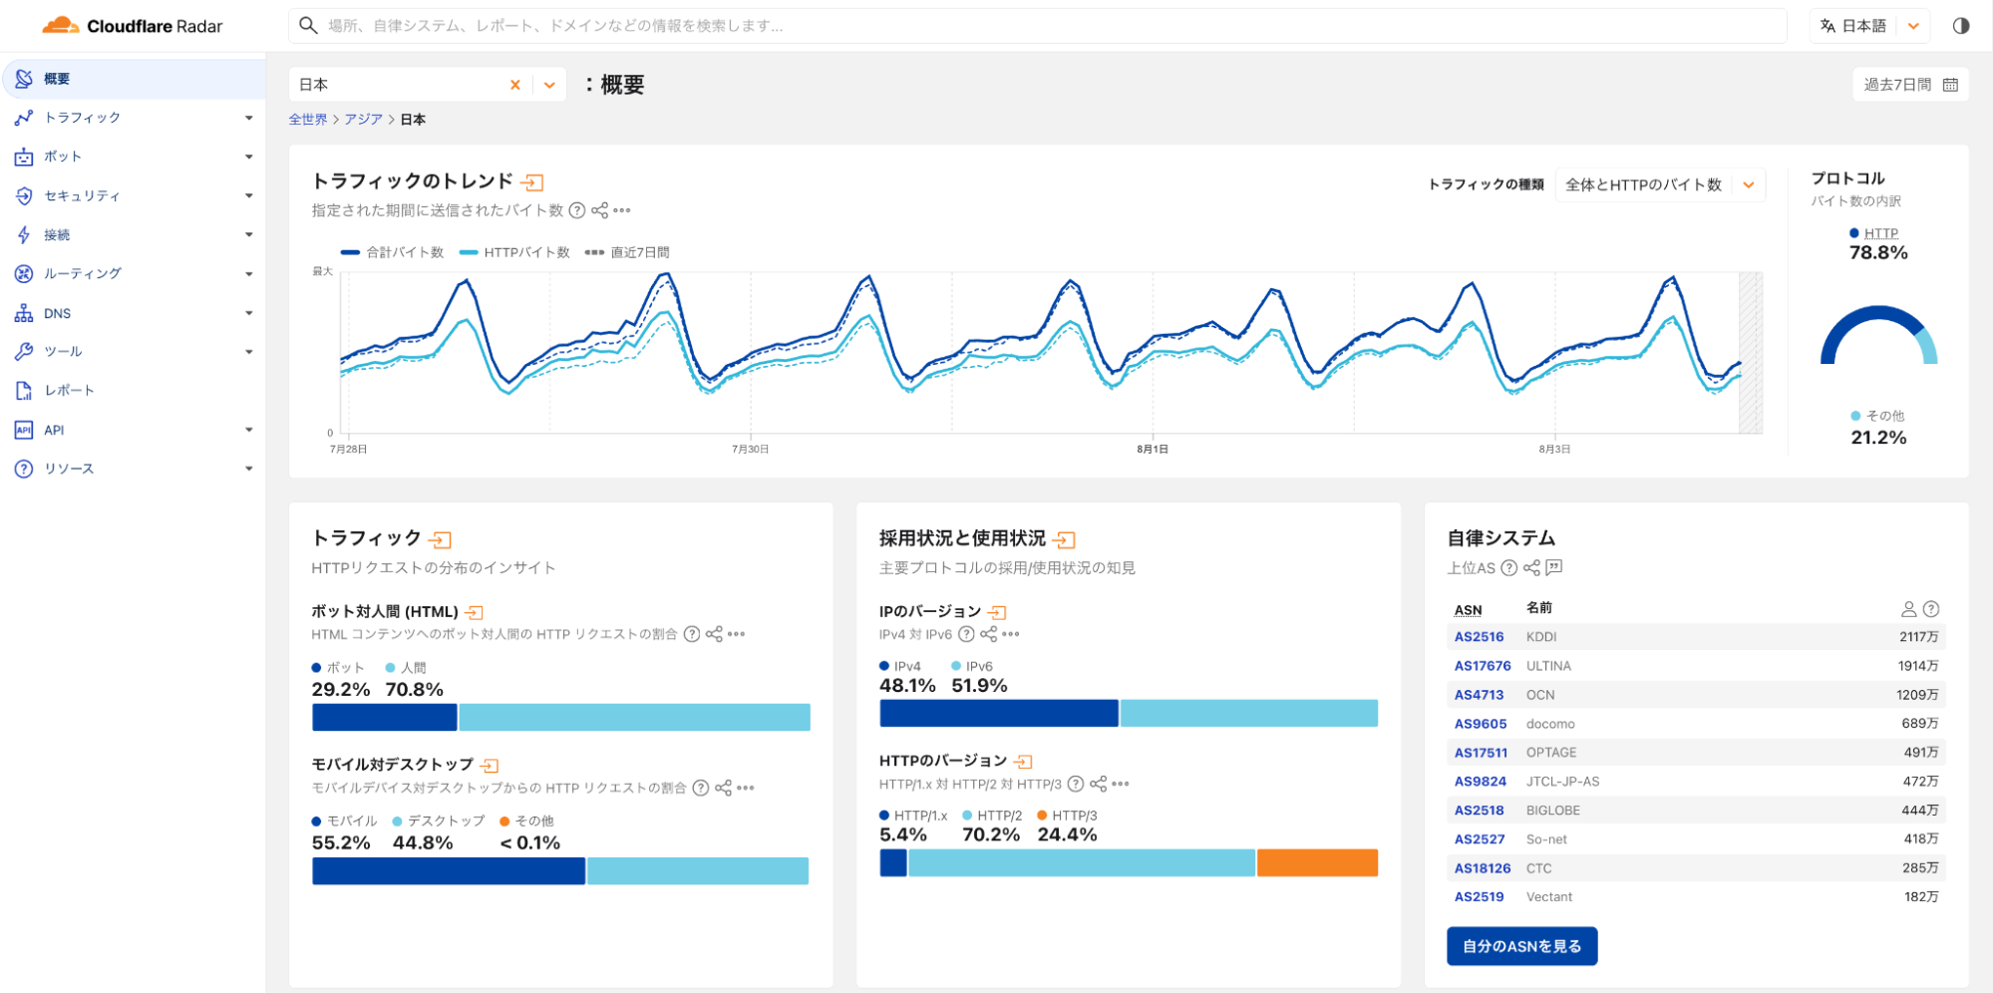The image size is (1993, 993).
Task: Click help icon for ボット対人間 description
Action: click(x=692, y=634)
